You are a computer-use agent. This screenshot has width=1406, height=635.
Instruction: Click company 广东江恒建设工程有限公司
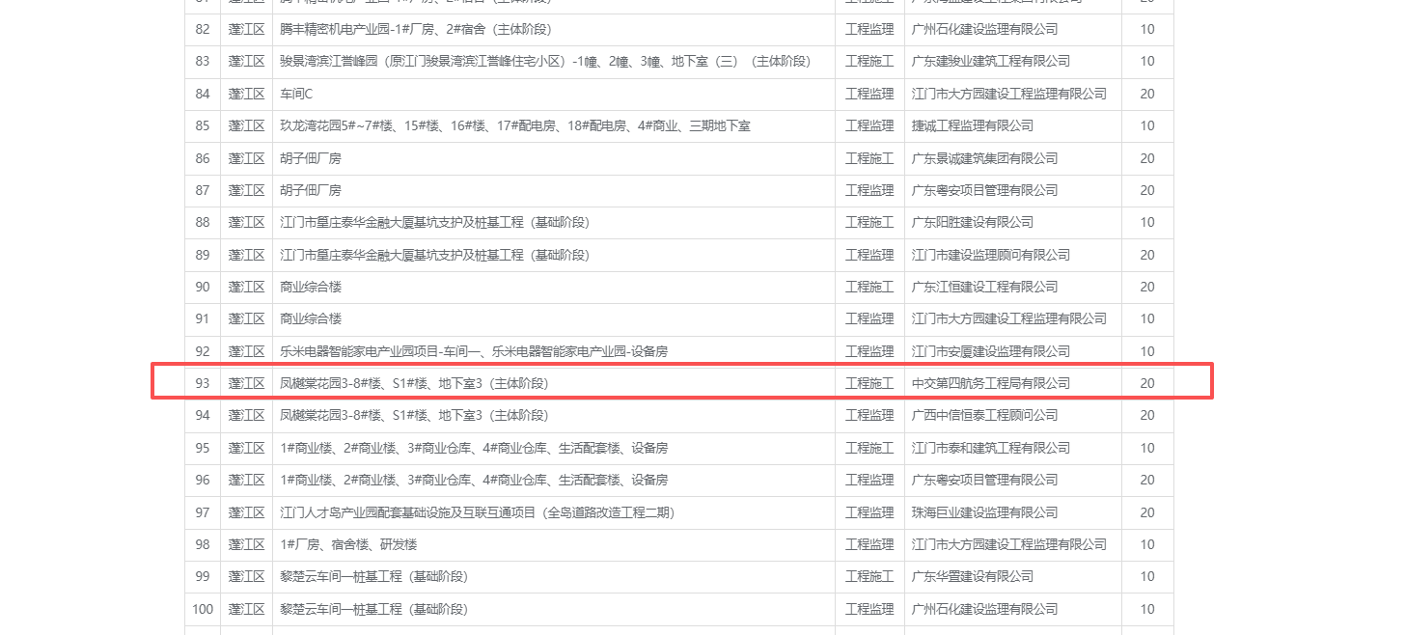click(x=984, y=287)
